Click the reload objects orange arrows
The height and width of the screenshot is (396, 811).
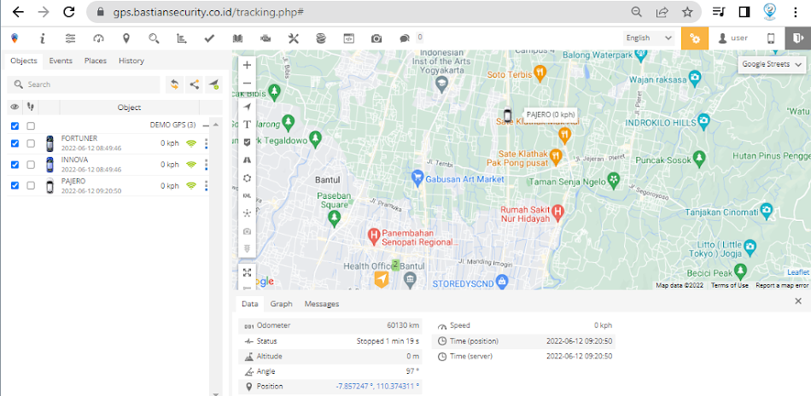pos(174,84)
